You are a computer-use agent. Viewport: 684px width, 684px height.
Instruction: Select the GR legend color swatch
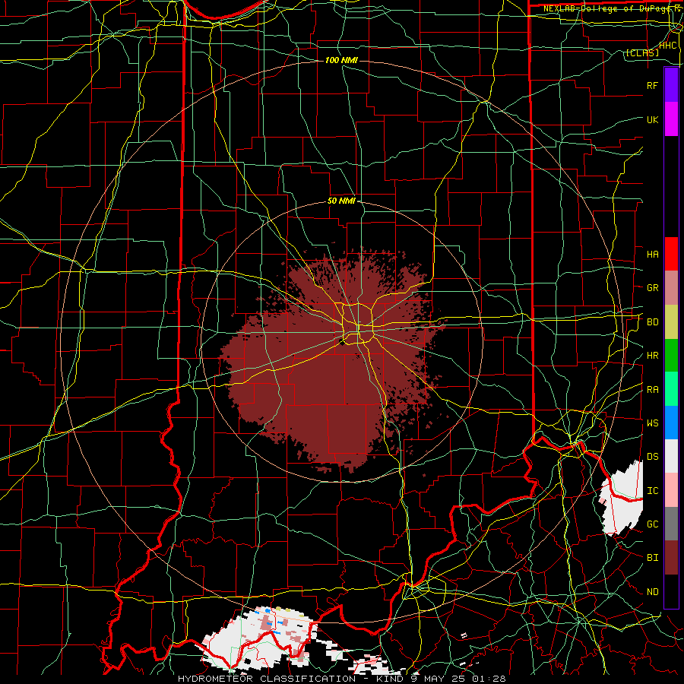[671, 288]
